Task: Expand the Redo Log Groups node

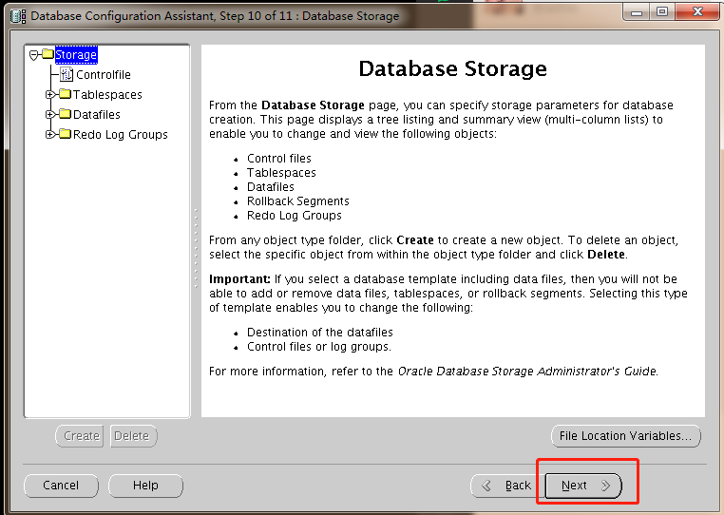Action: point(49,134)
